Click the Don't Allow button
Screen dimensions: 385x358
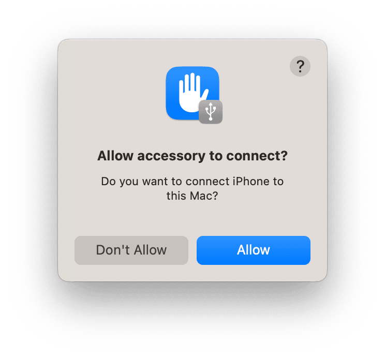(x=131, y=250)
